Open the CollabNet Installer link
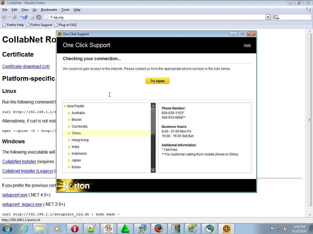 (19, 162)
